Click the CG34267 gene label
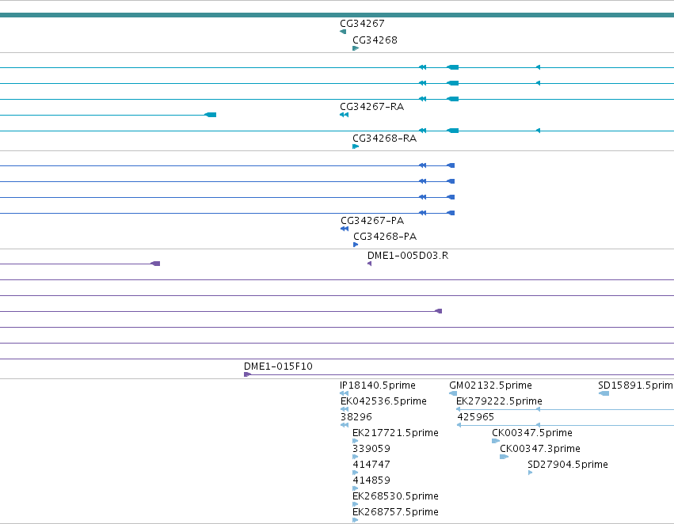Image resolution: width=674 pixels, height=524 pixels. [362, 23]
